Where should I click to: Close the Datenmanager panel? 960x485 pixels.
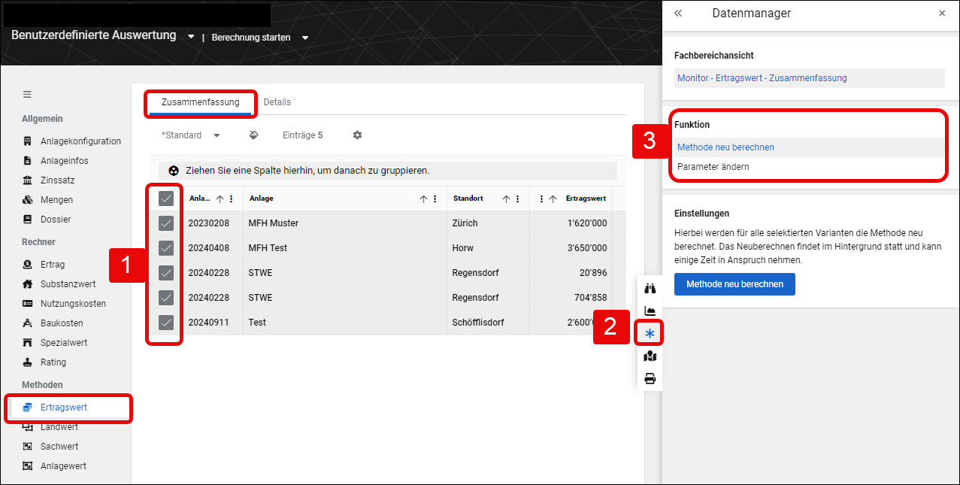tap(942, 14)
